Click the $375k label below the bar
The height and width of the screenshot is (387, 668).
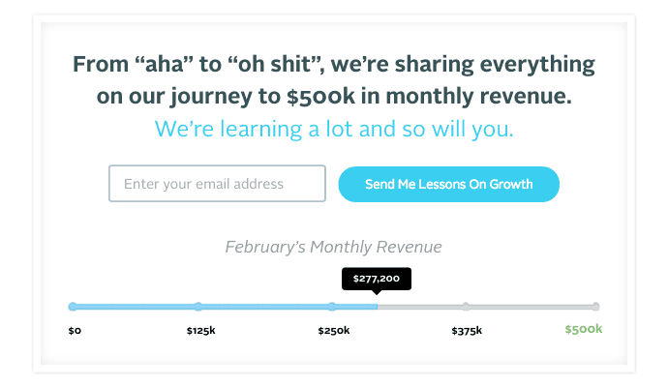467,331
